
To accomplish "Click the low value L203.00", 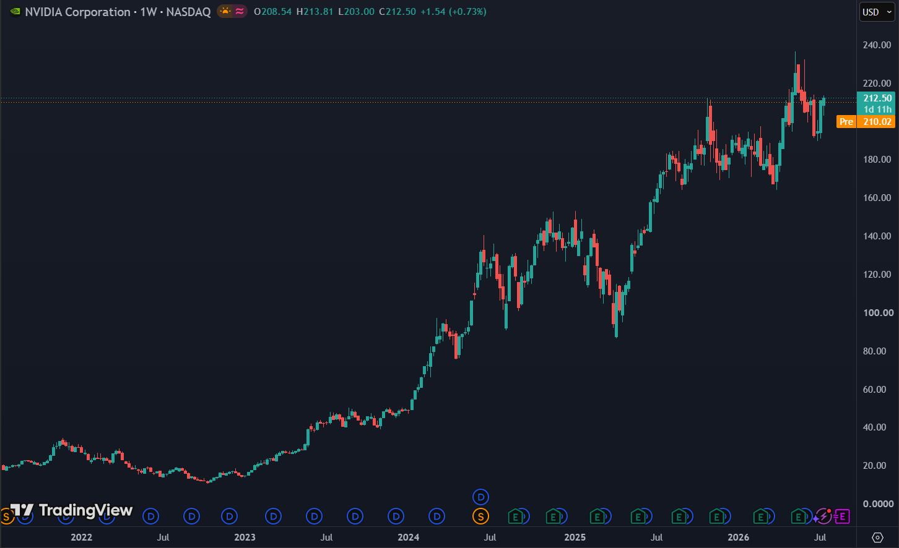I will pos(357,12).
